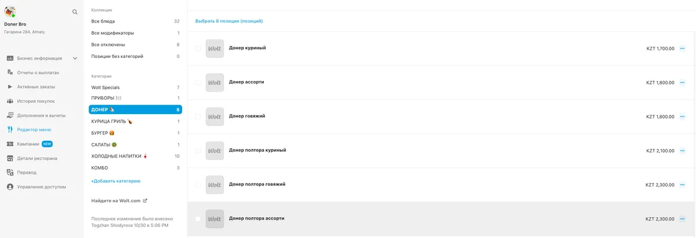Click the Отчеты о выплатах document icon
Image resolution: width=696 pixels, height=238 pixels.
[x=10, y=72]
